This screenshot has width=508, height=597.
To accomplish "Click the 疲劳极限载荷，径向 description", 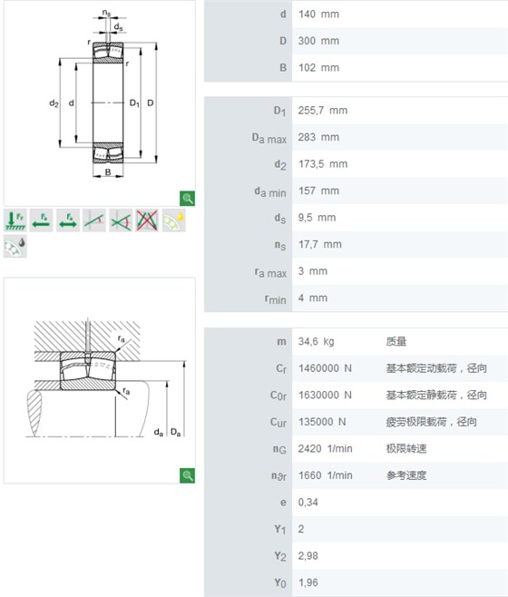I will pyautogui.click(x=432, y=422).
